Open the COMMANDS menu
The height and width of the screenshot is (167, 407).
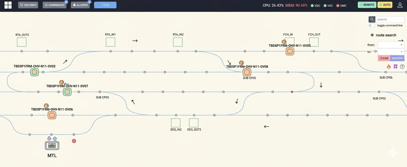click(x=54, y=5)
